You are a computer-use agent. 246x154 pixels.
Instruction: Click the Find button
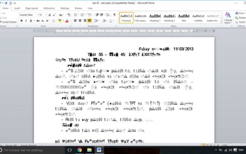coord(240,13)
